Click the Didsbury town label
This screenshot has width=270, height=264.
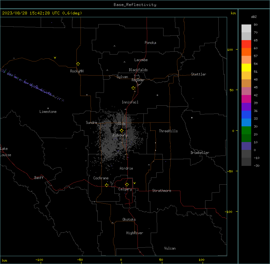click(x=120, y=135)
